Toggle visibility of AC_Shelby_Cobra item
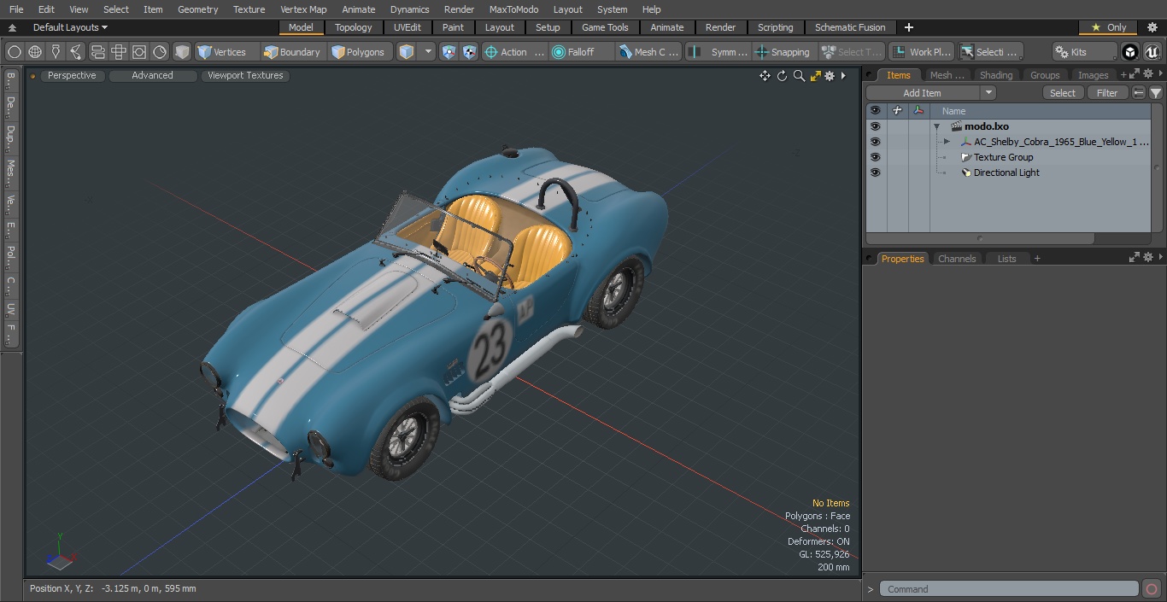 point(875,142)
